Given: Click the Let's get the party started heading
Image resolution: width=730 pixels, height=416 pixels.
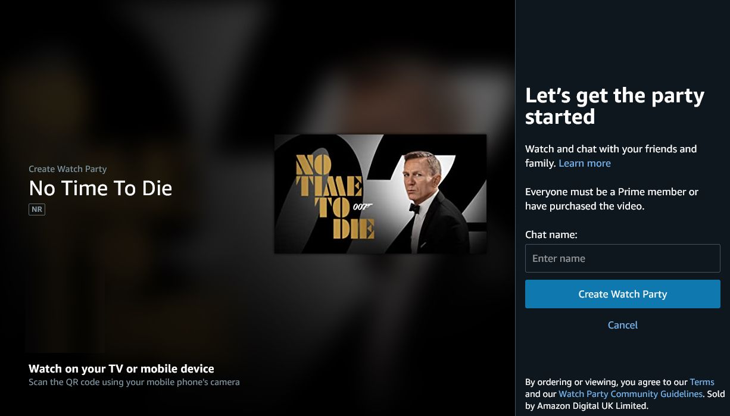Looking at the screenshot, I should pyautogui.click(x=614, y=106).
